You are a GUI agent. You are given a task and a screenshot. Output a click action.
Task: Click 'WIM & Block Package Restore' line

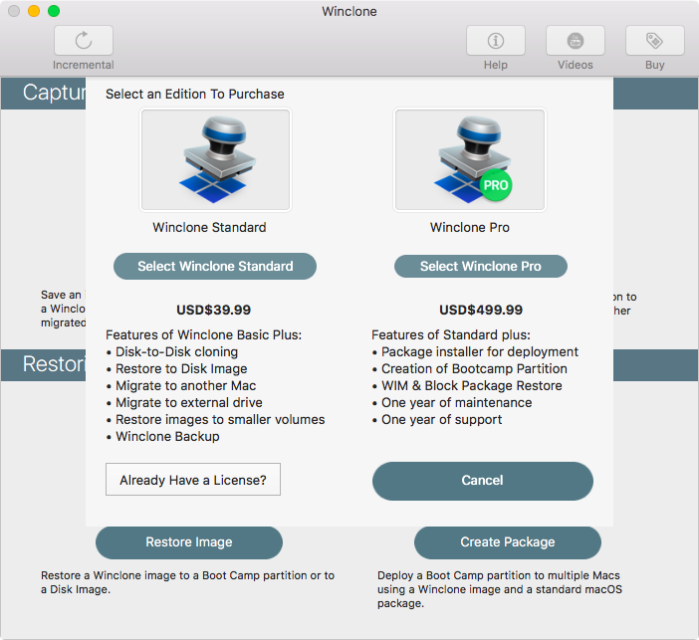471,386
